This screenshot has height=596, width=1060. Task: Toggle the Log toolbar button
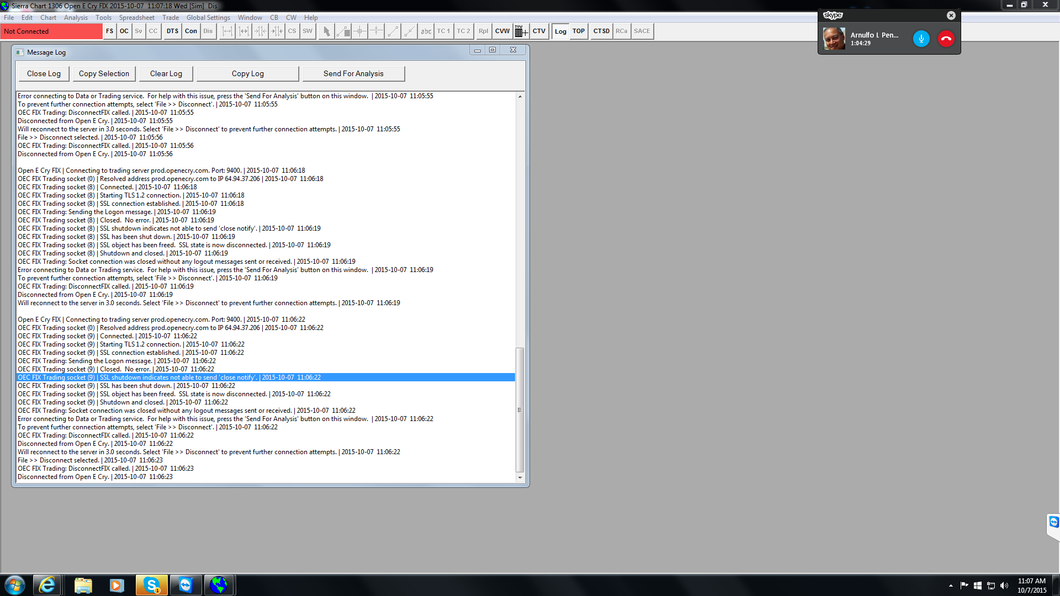point(560,31)
